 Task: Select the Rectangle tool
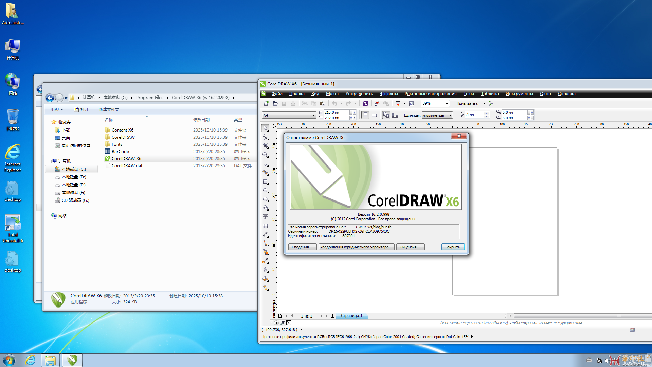(x=265, y=181)
